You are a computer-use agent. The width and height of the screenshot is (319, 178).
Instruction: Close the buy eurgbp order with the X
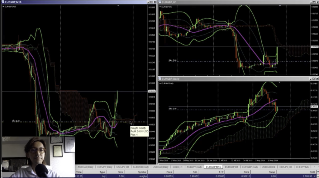[x=315, y=176]
